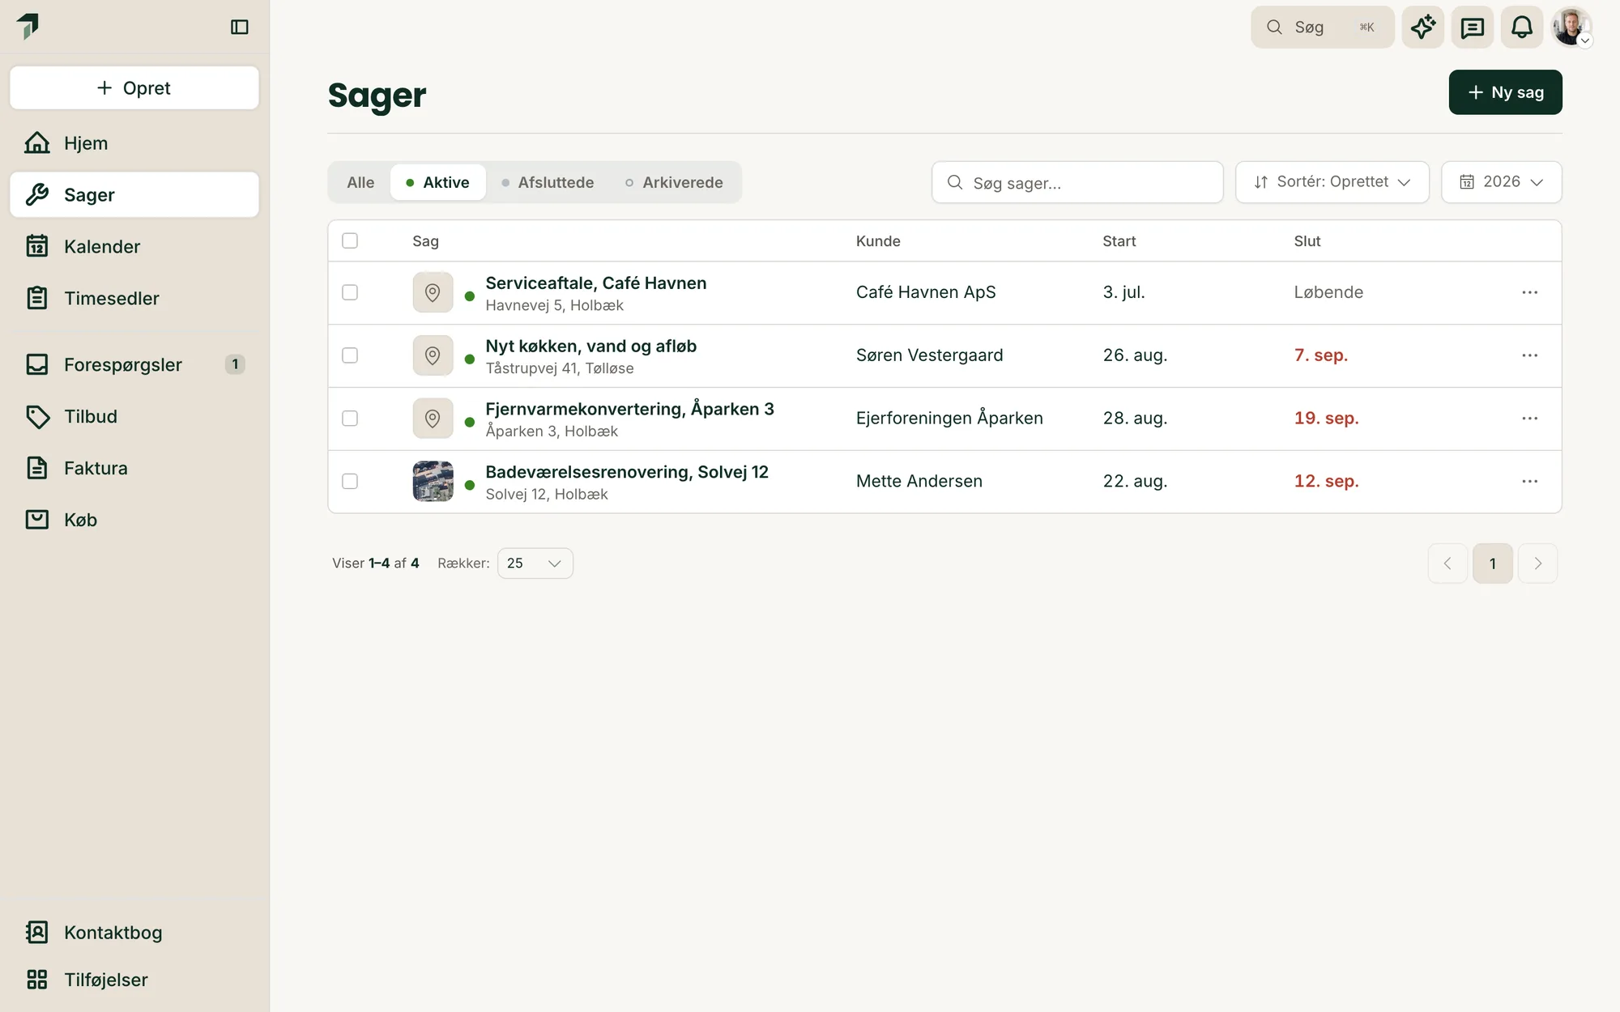Click the Ny sag button

point(1505,92)
